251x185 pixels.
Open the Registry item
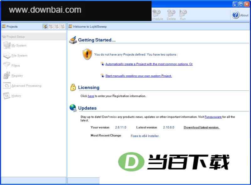[x=13, y=75]
